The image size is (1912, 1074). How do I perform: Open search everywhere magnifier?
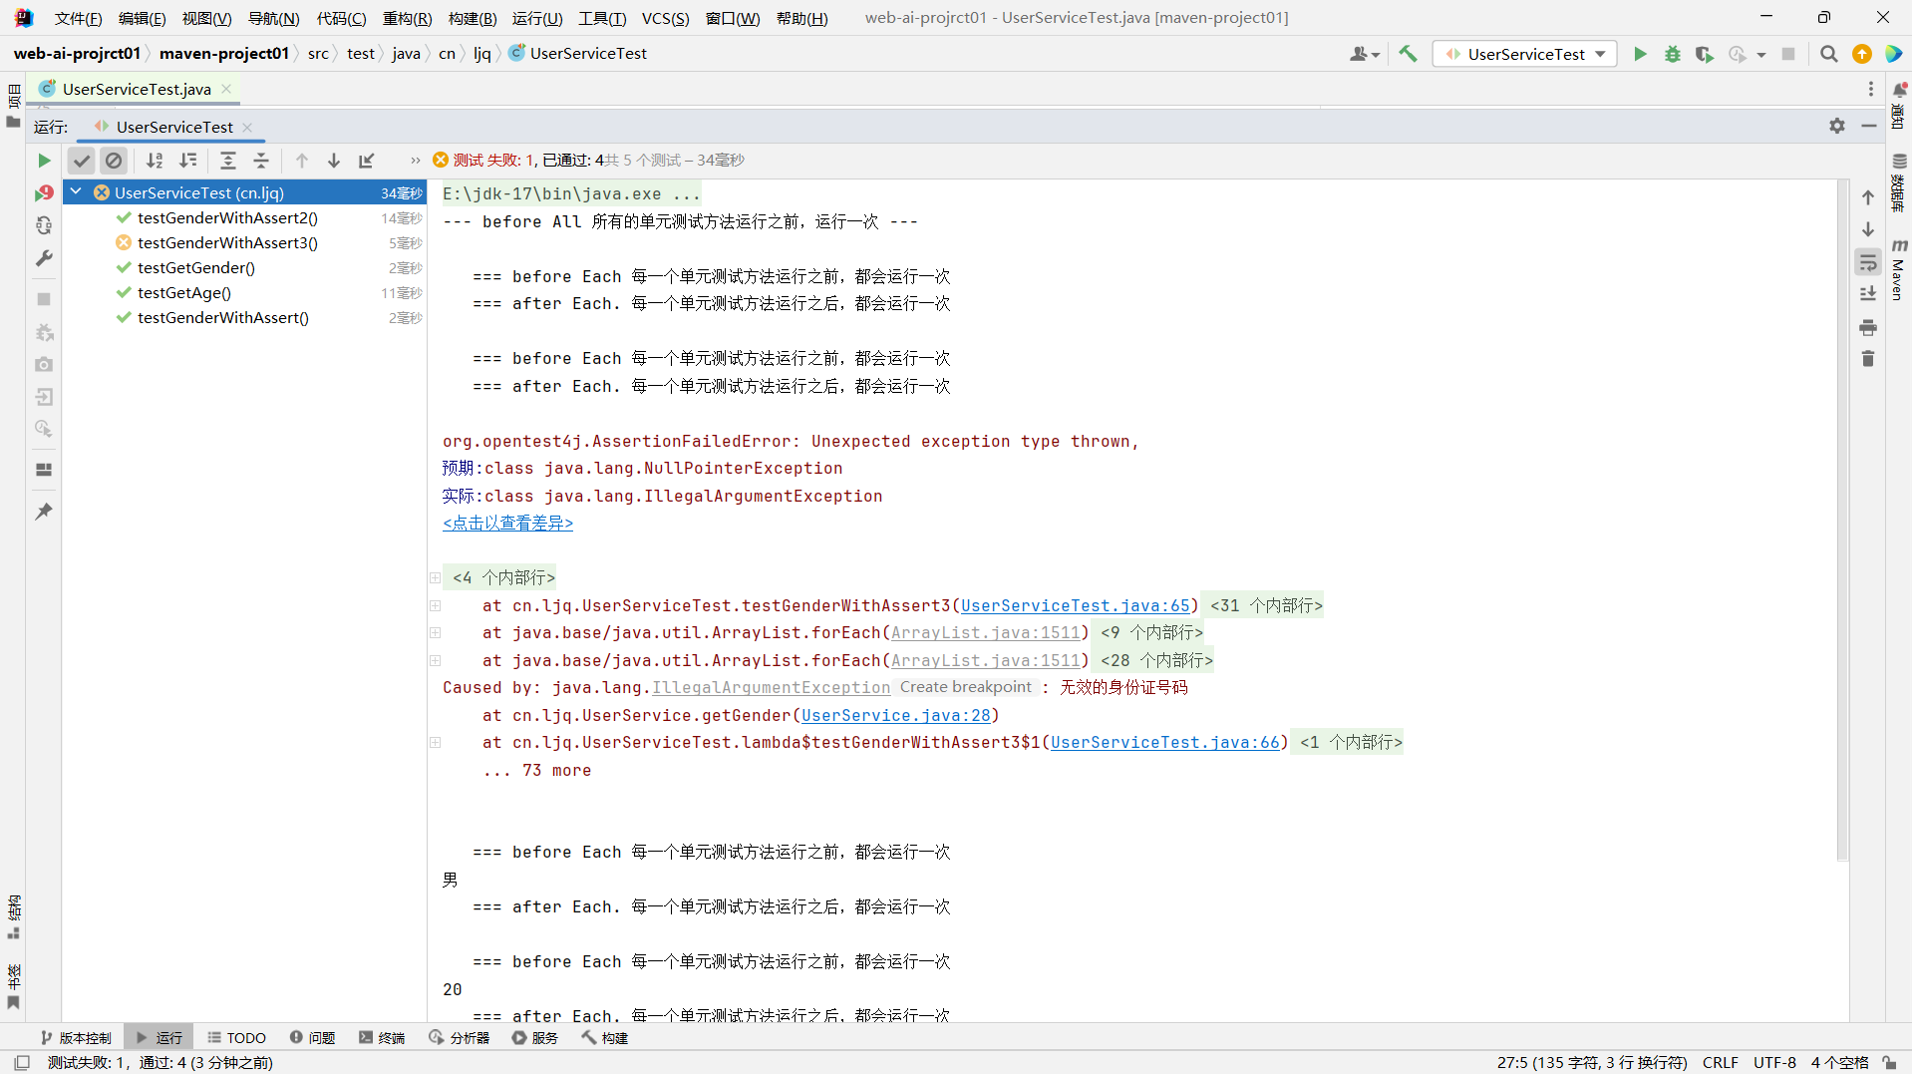(x=1828, y=54)
